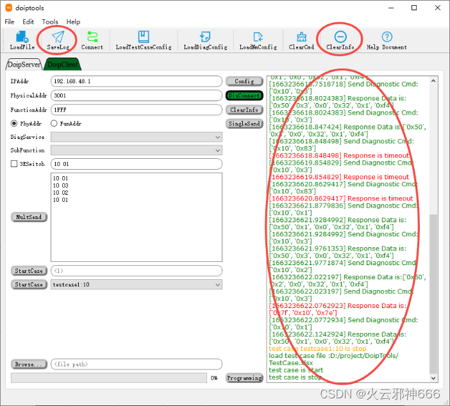Image resolution: width=450 pixels, height=406 pixels.
Task: Click the SingleSend button
Action: pyautogui.click(x=244, y=124)
